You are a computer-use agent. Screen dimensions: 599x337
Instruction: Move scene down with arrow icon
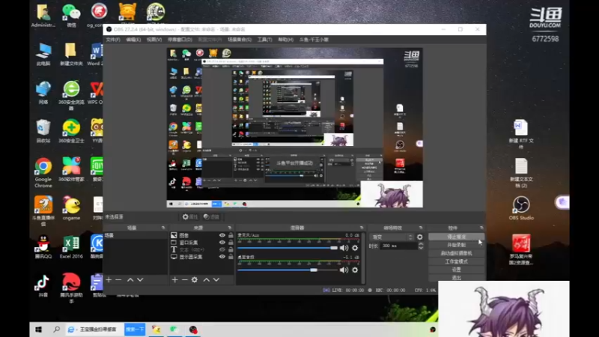coord(140,279)
